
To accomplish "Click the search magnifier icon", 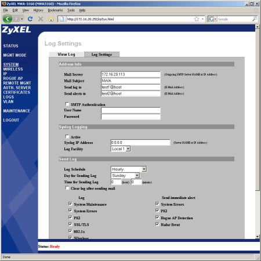I will tap(255, 19).
